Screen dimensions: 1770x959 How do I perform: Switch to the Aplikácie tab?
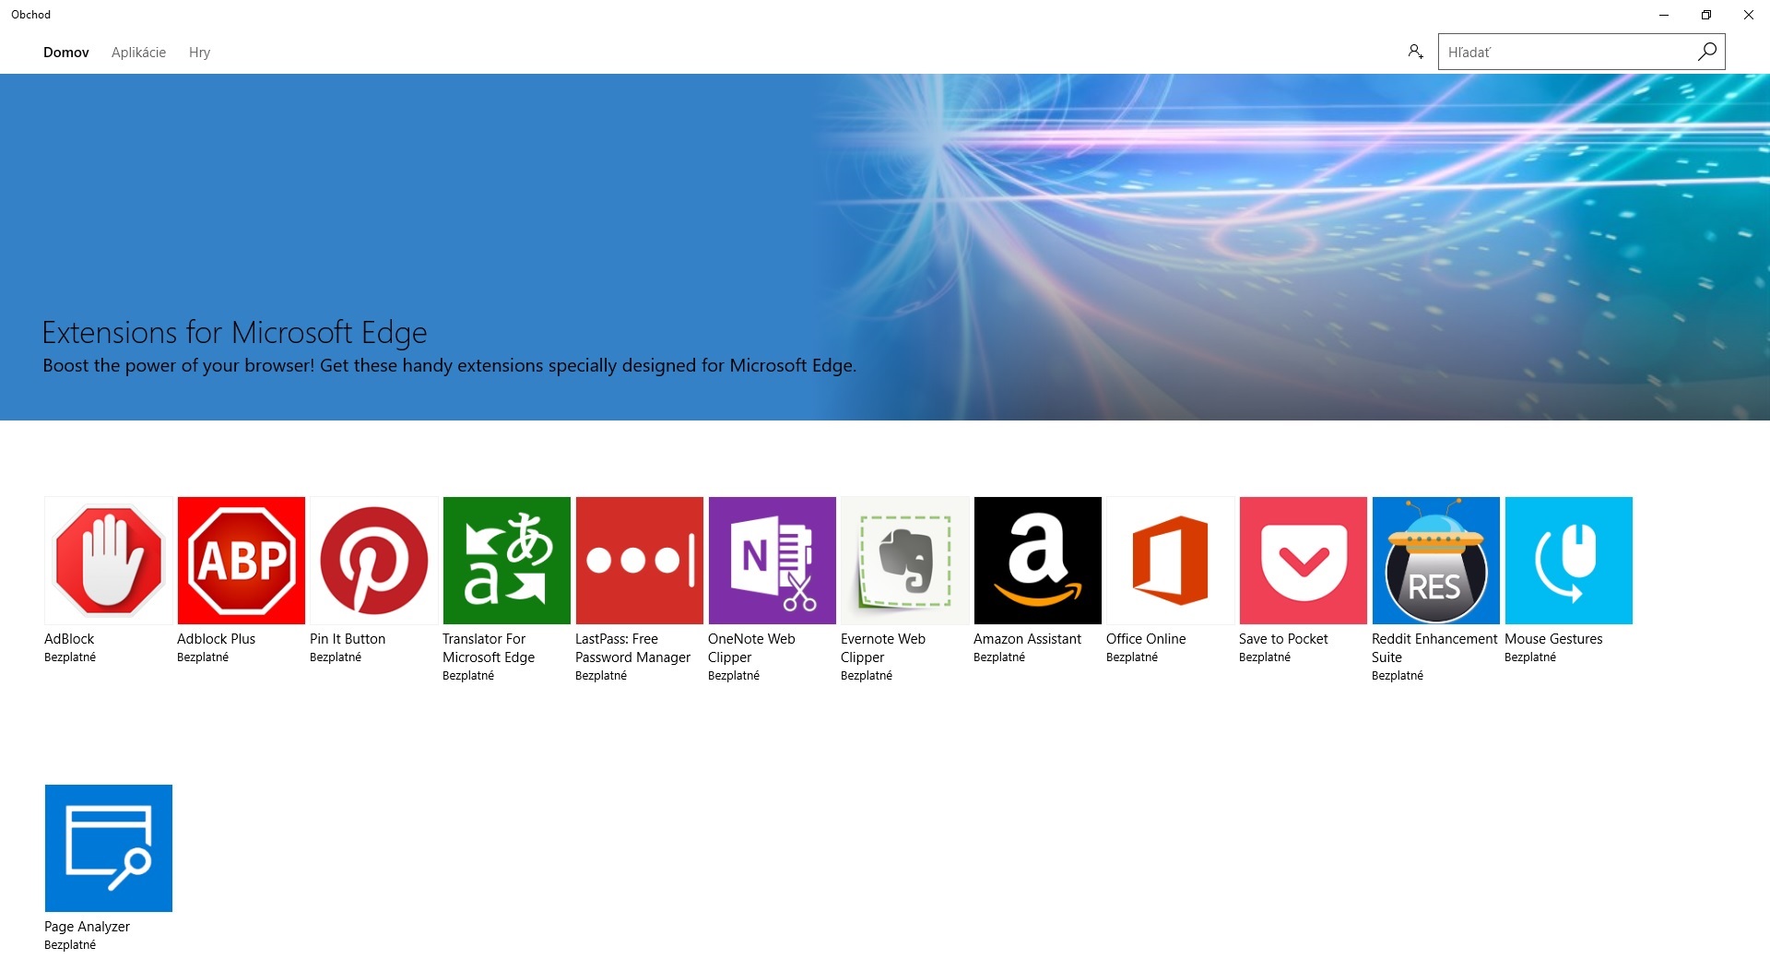pos(139,53)
